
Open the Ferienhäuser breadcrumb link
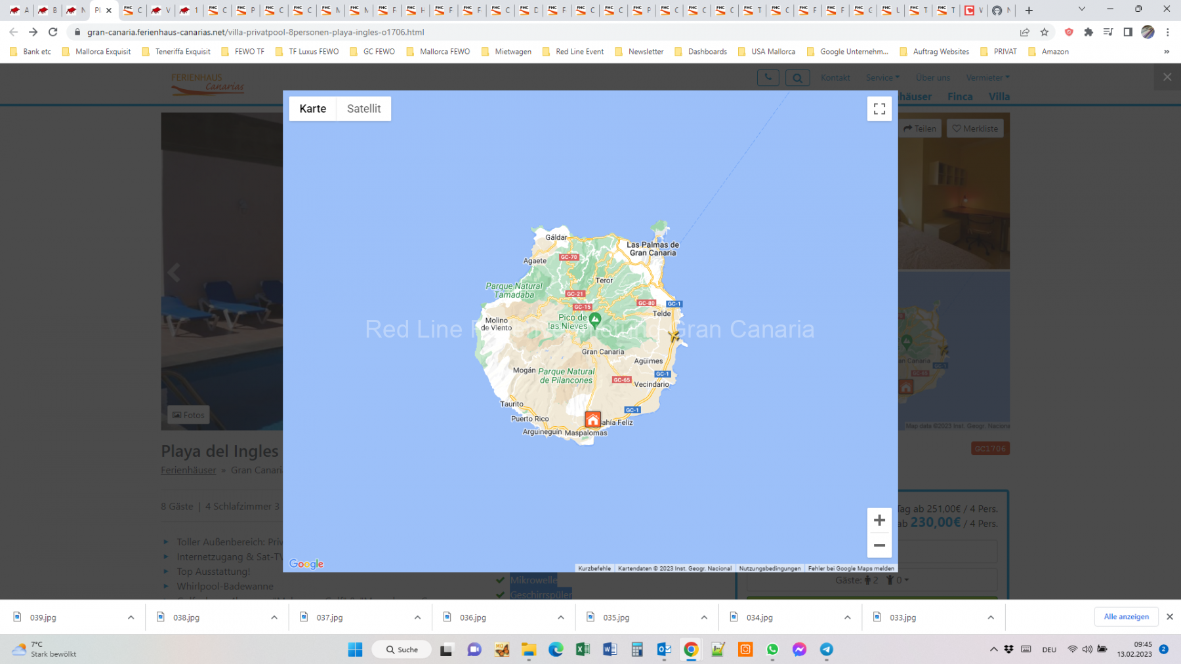pyautogui.click(x=188, y=470)
